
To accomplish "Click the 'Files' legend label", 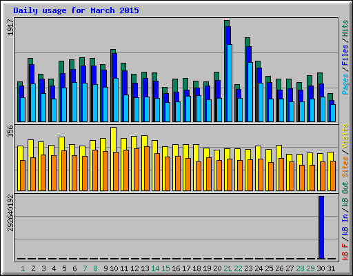I will click(345, 55).
